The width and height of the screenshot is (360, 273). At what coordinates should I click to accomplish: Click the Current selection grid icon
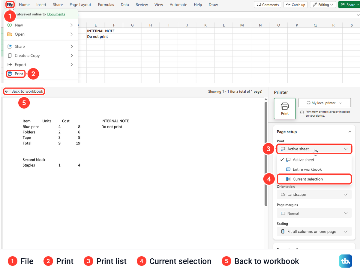[288, 179]
